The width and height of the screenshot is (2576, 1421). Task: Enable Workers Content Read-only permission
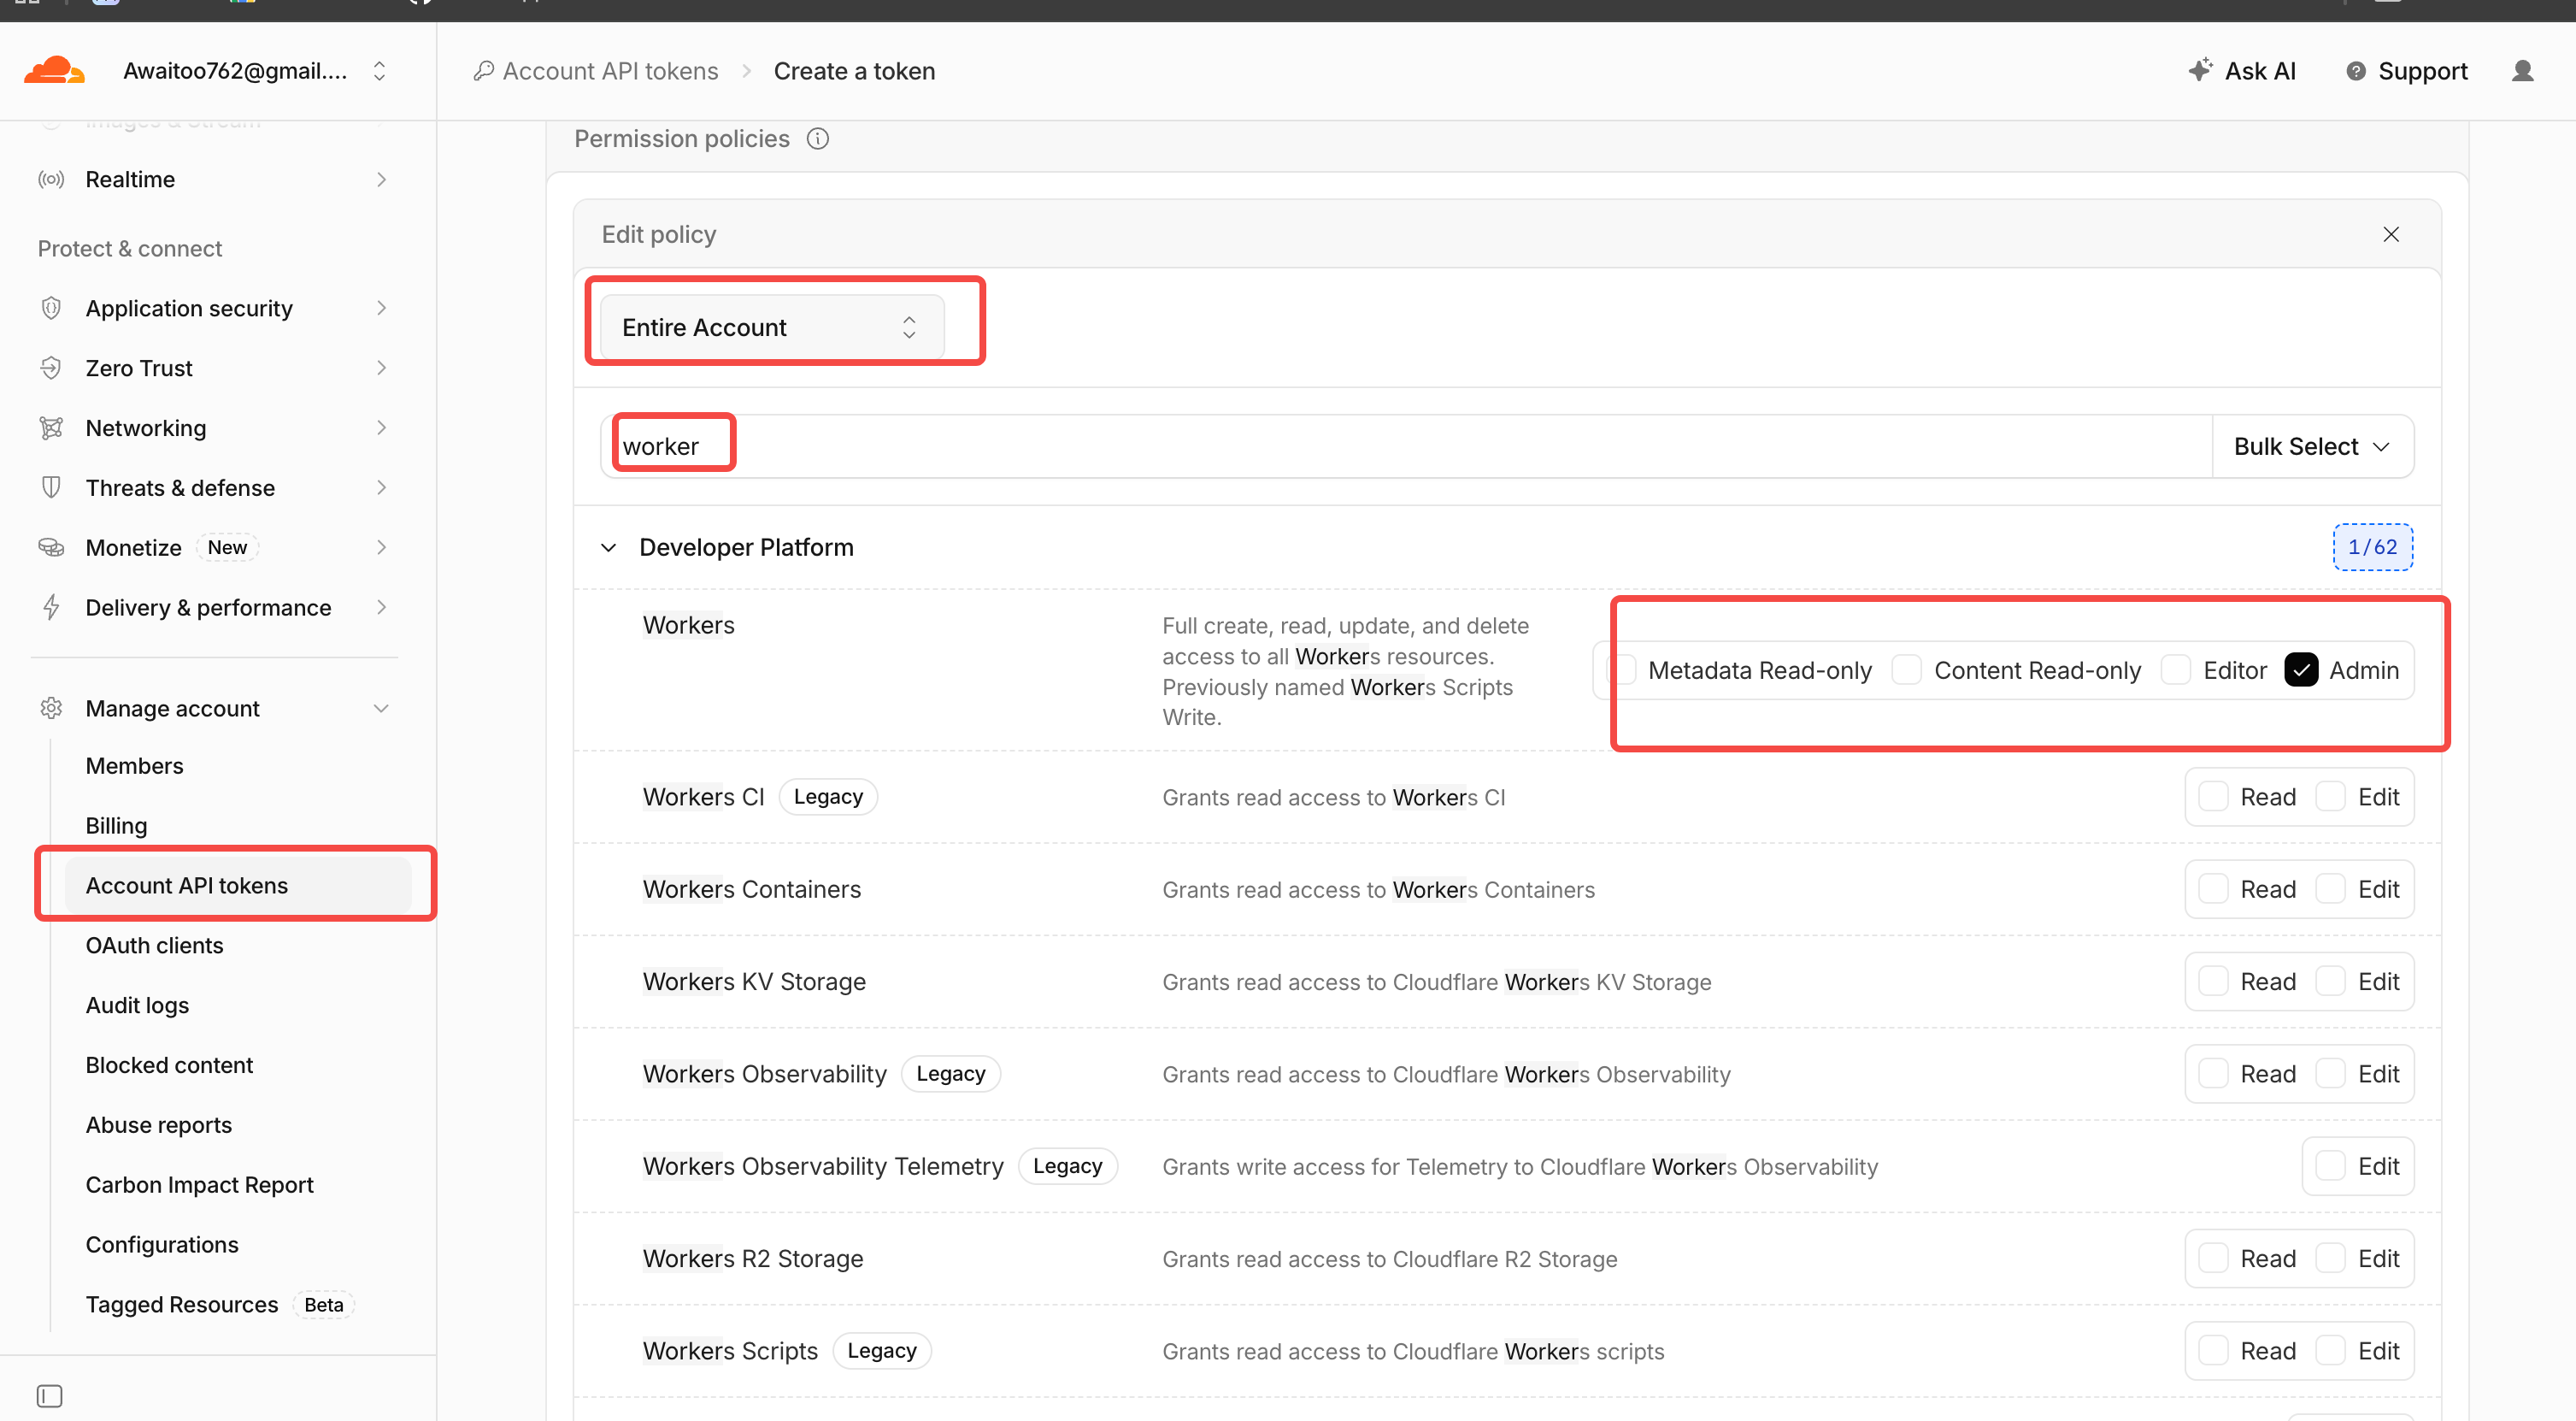[x=1906, y=669]
